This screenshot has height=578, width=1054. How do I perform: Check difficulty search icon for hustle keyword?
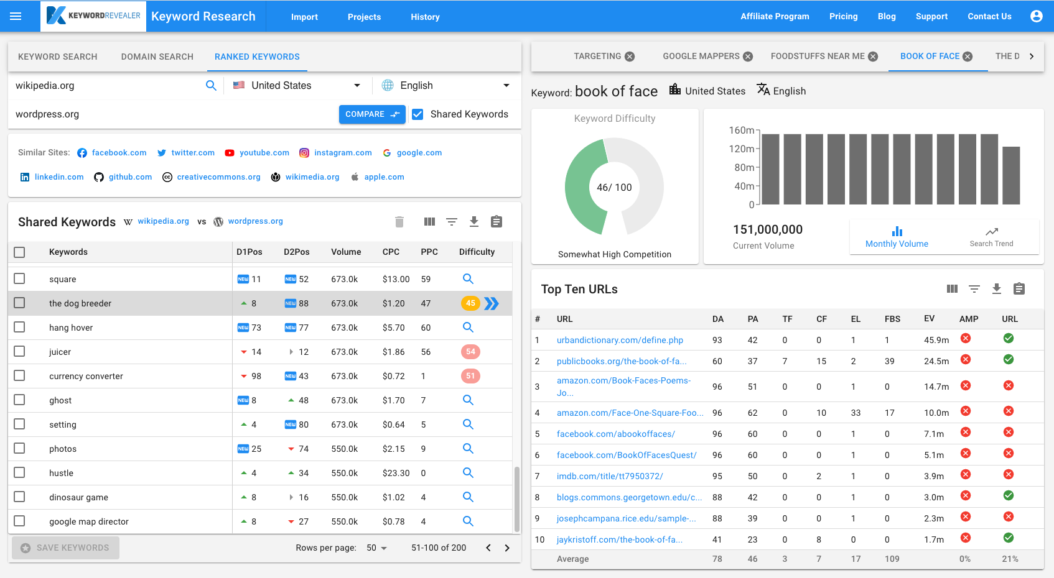468,473
